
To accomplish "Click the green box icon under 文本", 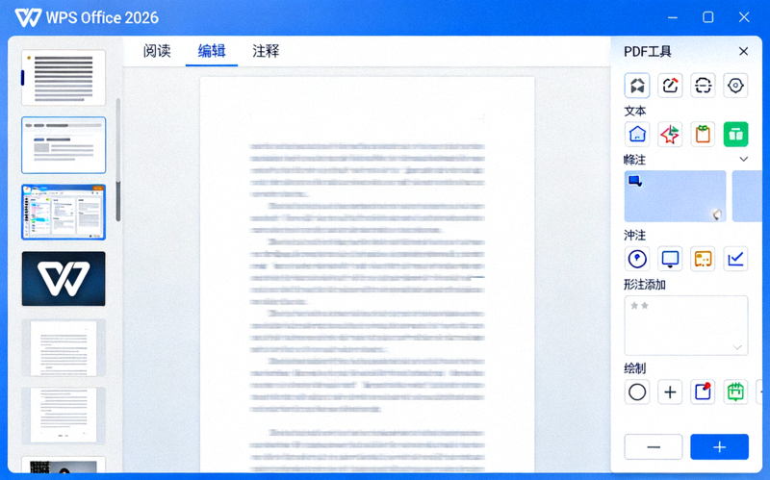I will click(735, 134).
